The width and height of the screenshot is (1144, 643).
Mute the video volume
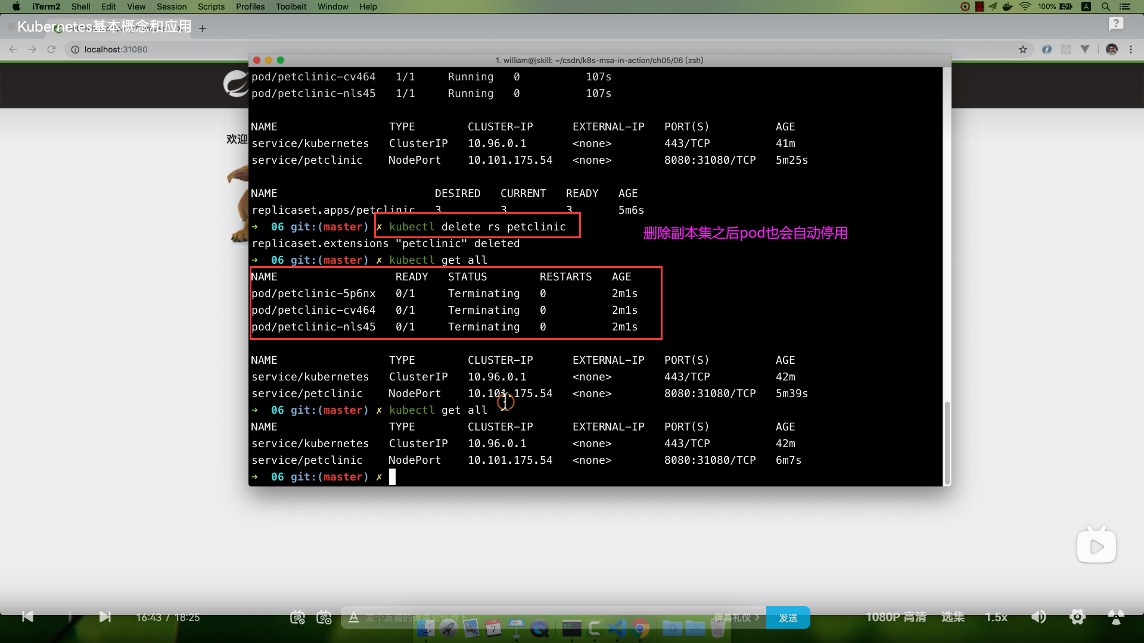1039,617
